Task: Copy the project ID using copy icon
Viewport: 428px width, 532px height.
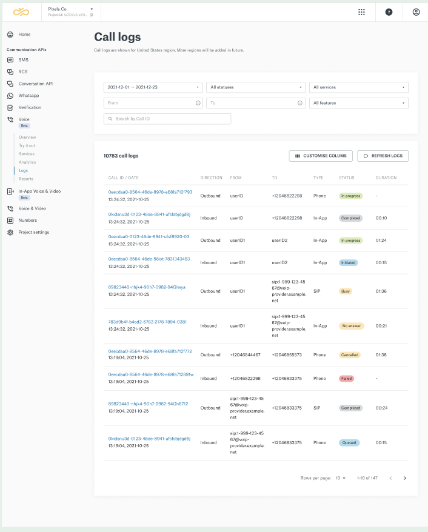Action: (92, 15)
